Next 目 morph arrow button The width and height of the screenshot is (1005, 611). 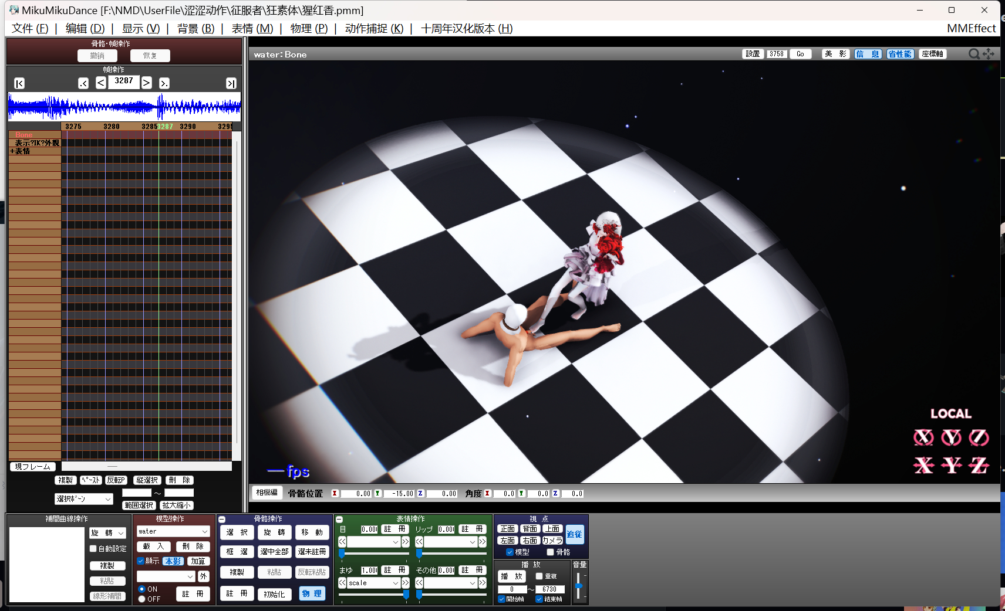[406, 542]
